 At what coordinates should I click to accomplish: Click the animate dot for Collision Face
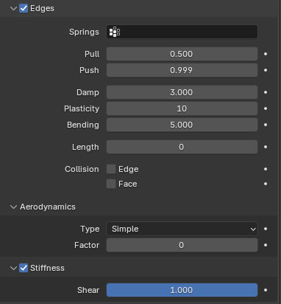point(266,184)
